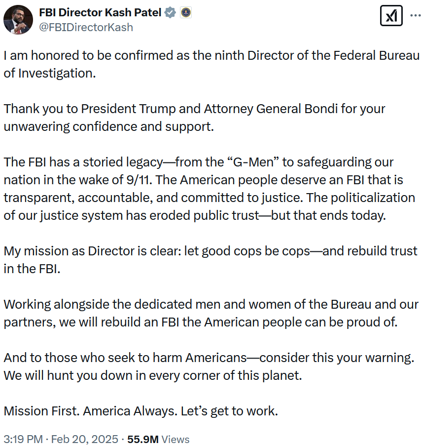Click the line 'unwavering confidence and support.'
Viewport: 421px width, 446px height.
109,126
